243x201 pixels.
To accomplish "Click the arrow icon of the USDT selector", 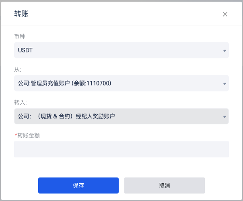I will [224, 51].
